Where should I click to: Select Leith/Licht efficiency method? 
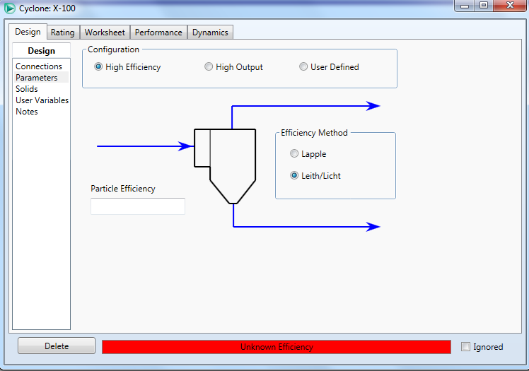(x=294, y=175)
